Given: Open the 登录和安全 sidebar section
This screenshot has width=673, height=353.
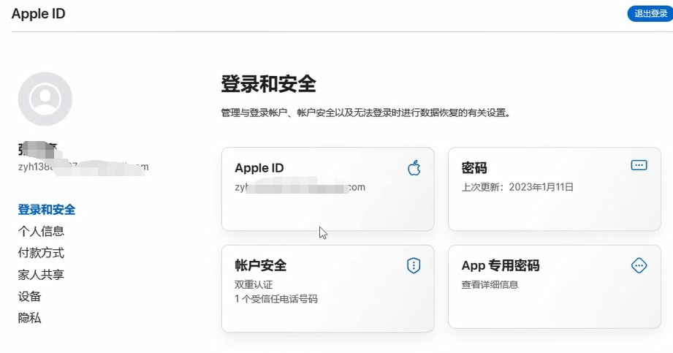Looking at the screenshot, I should coord(46,210).
